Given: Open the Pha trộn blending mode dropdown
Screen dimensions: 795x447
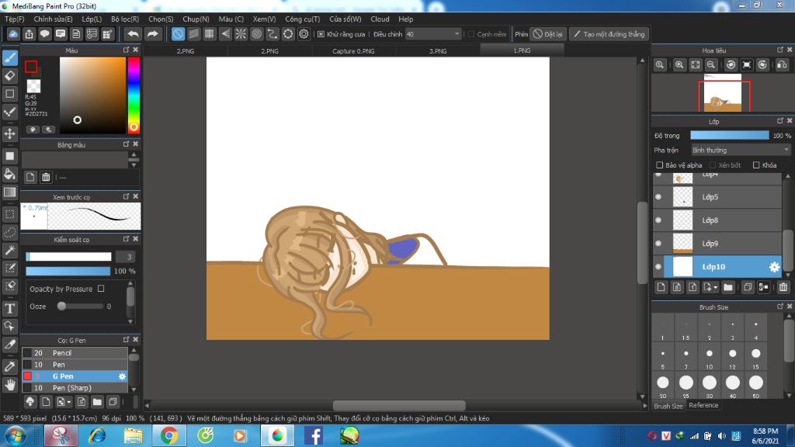Looking at the screenshot, I should click(741, 150).
